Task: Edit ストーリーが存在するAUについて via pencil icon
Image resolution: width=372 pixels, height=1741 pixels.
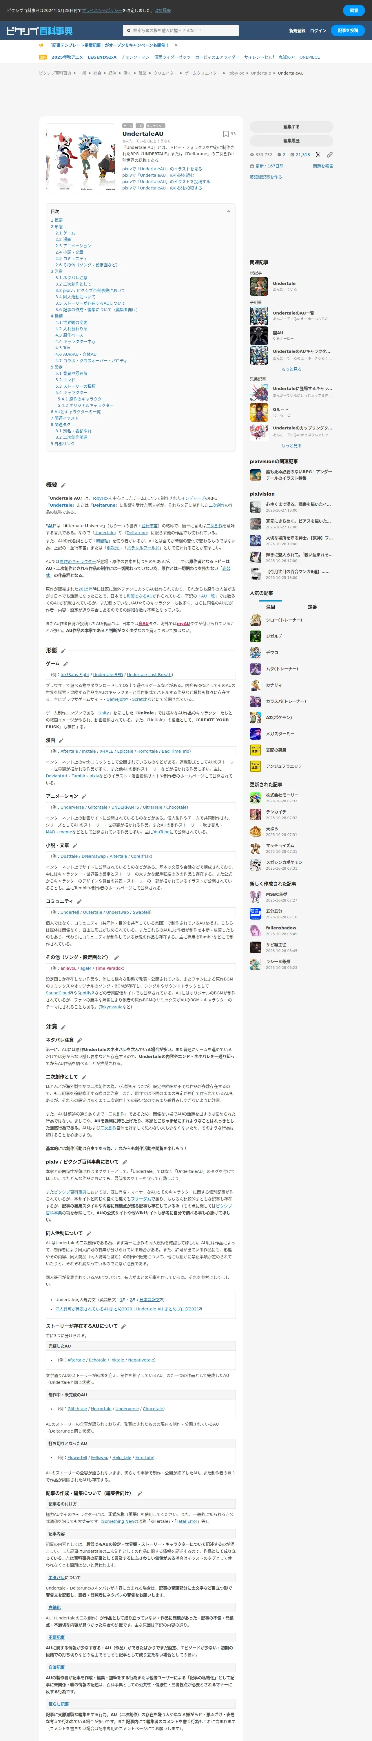Action: point(123,1326)
